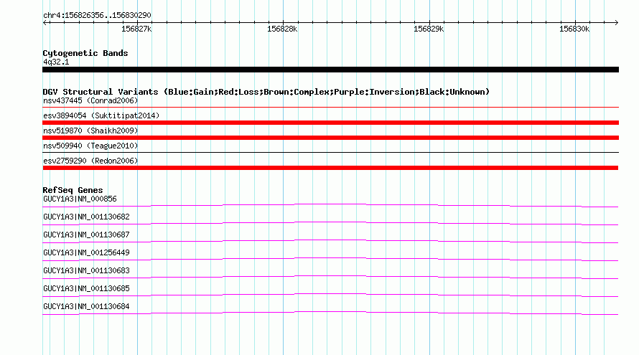
Task: Select the RefSeq Genes track title
Action: coord(73,190)
